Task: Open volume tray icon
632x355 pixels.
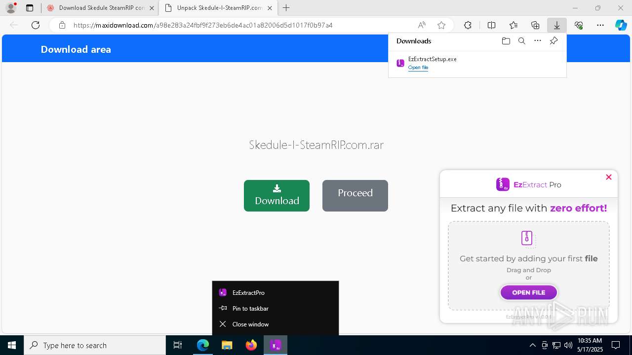Action: tap(568, 345)
